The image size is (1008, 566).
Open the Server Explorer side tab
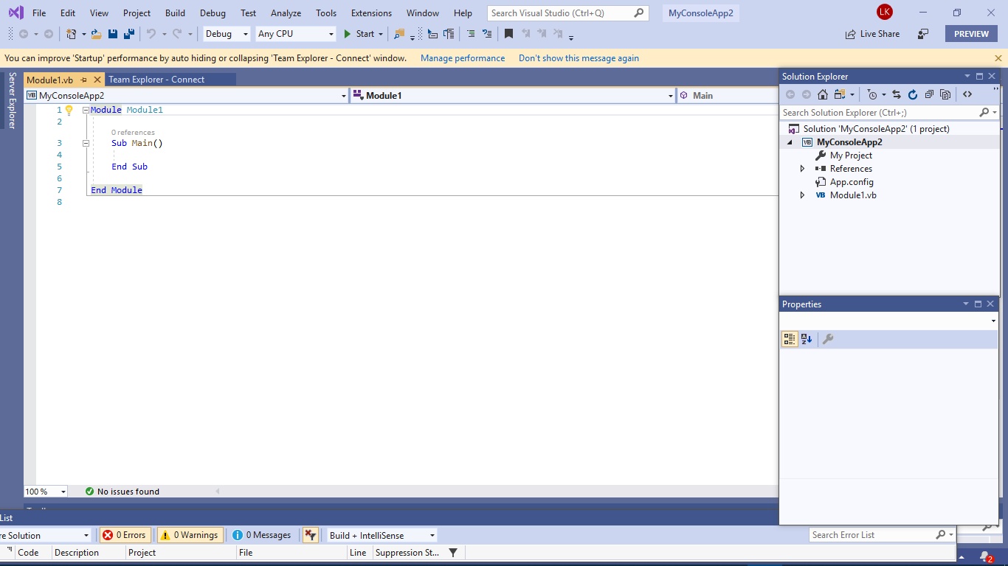coord(12,100)
